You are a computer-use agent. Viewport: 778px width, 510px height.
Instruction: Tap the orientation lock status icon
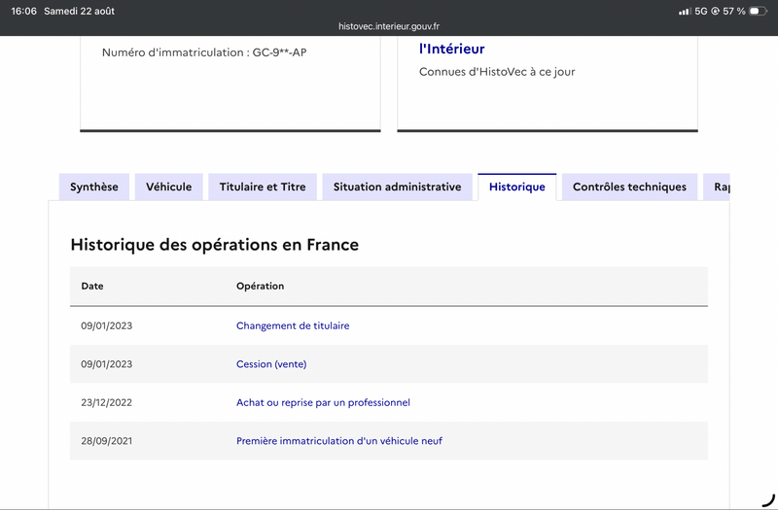pos(715,11)
